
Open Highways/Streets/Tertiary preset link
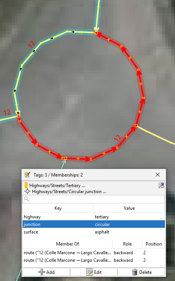(57, 186)
